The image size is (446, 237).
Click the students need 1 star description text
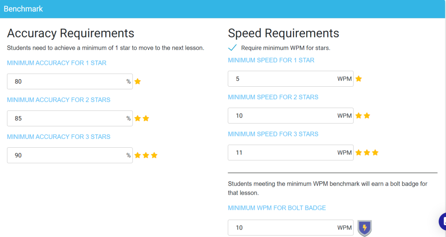point(106,48)
